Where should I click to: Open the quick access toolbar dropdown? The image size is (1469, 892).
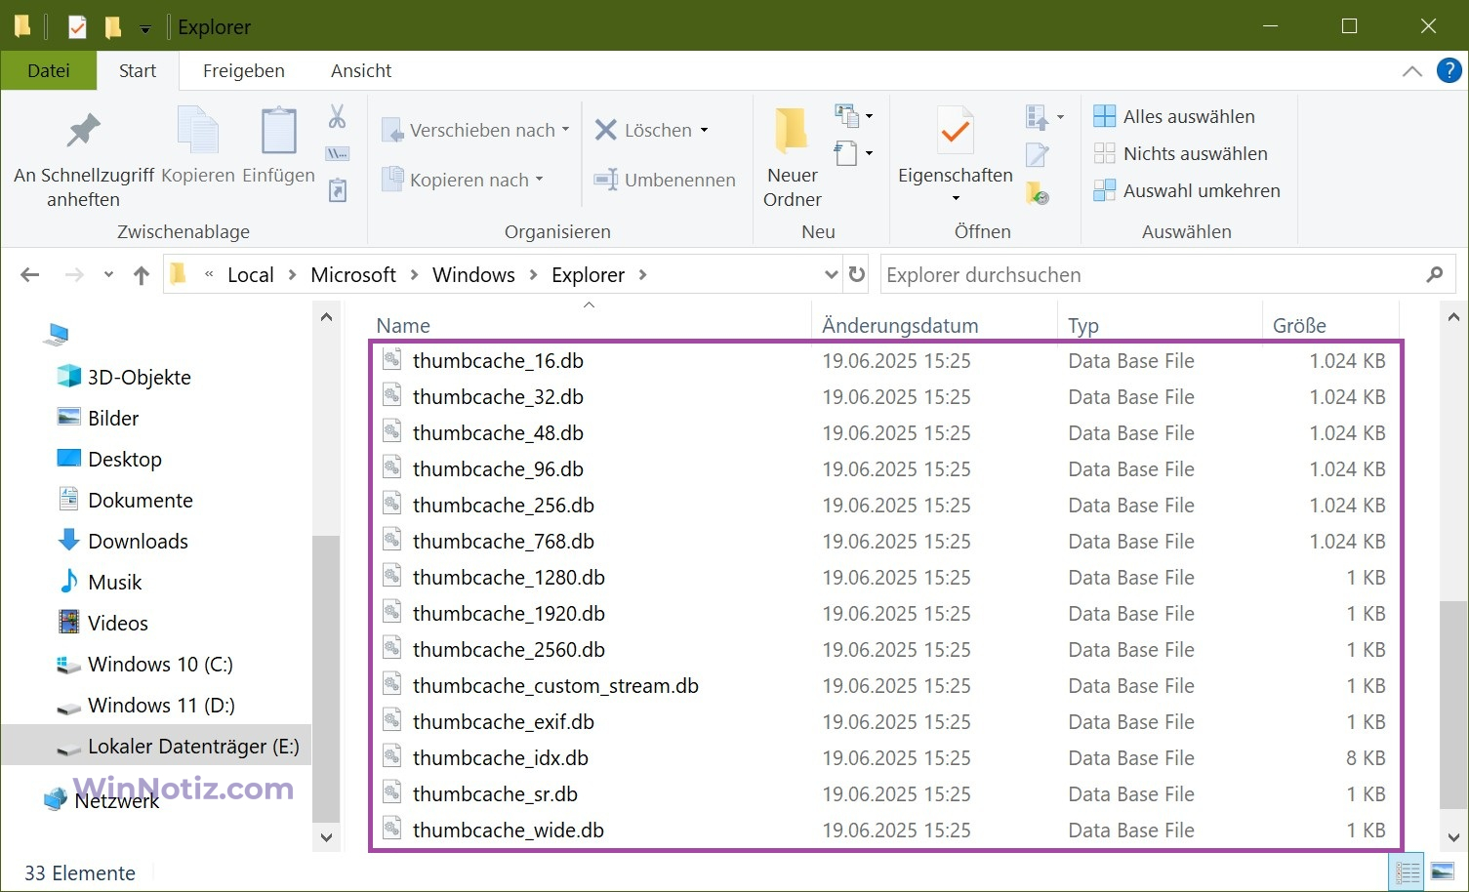[144, 29]
